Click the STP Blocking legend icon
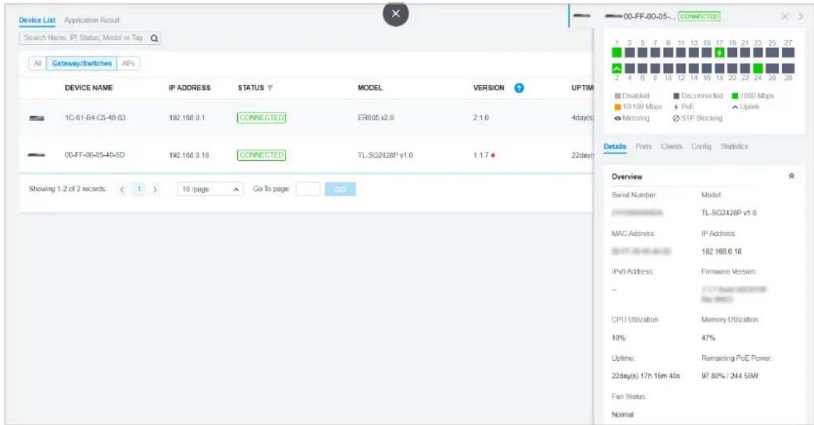The height and width of the screenshot is (425, 814). (x=676, y=119)
